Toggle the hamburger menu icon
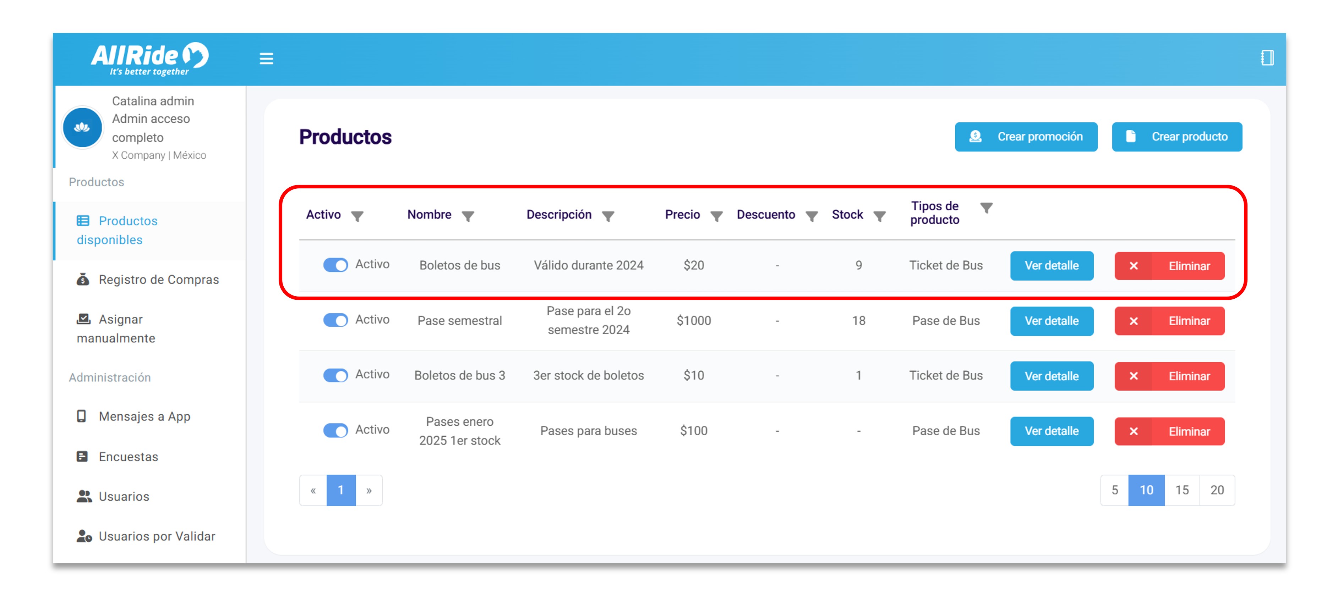The height and width of the screenshot is (602, 1332). (x=266, y=59)
